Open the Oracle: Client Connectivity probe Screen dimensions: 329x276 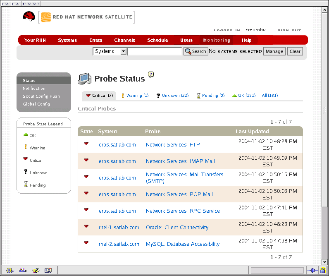tap(177, 228)
